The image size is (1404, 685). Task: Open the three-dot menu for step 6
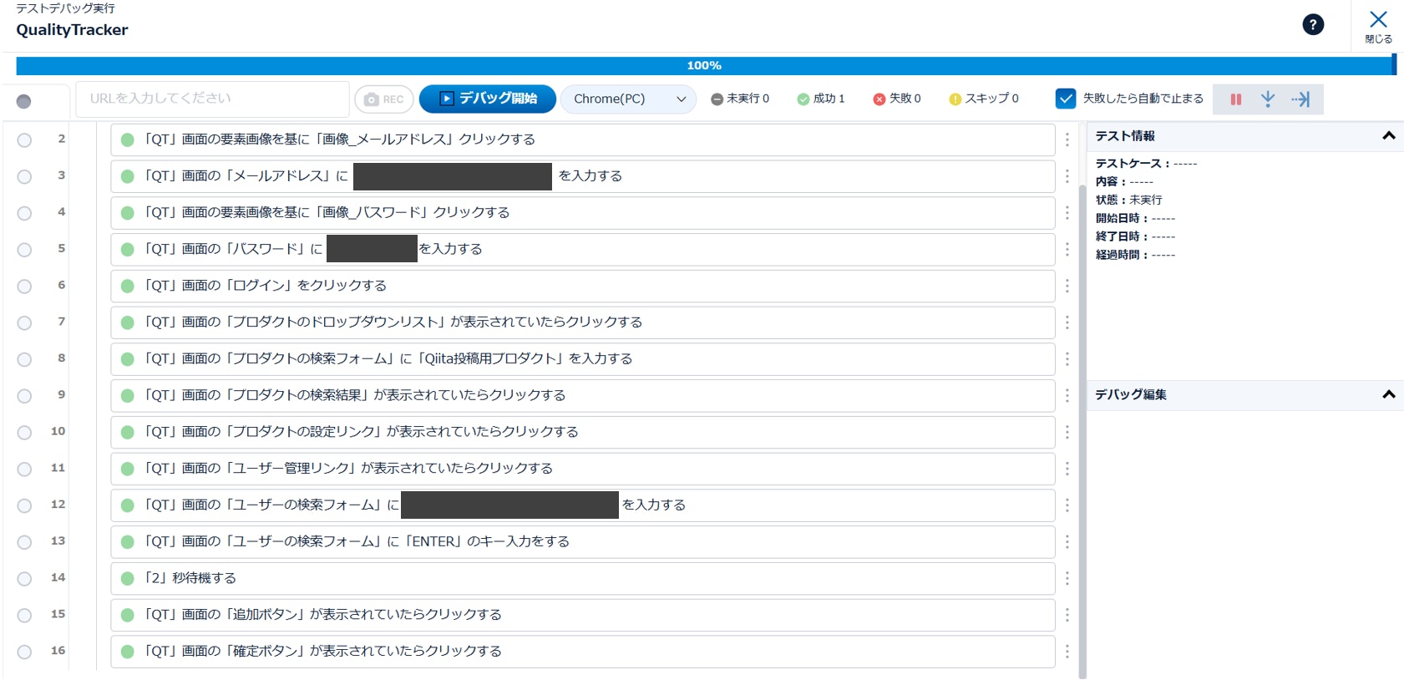[x=1067, y=286]
